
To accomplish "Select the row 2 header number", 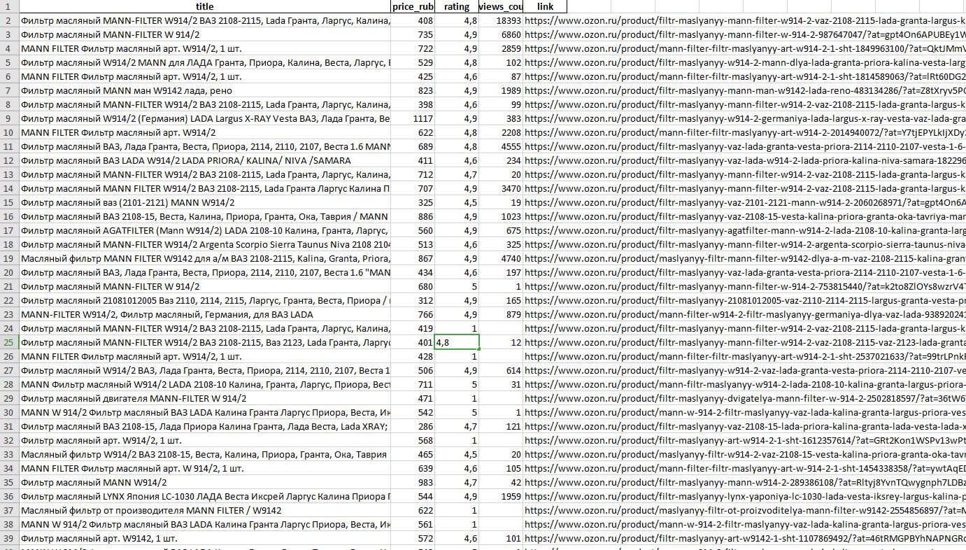I will point(9,20).
